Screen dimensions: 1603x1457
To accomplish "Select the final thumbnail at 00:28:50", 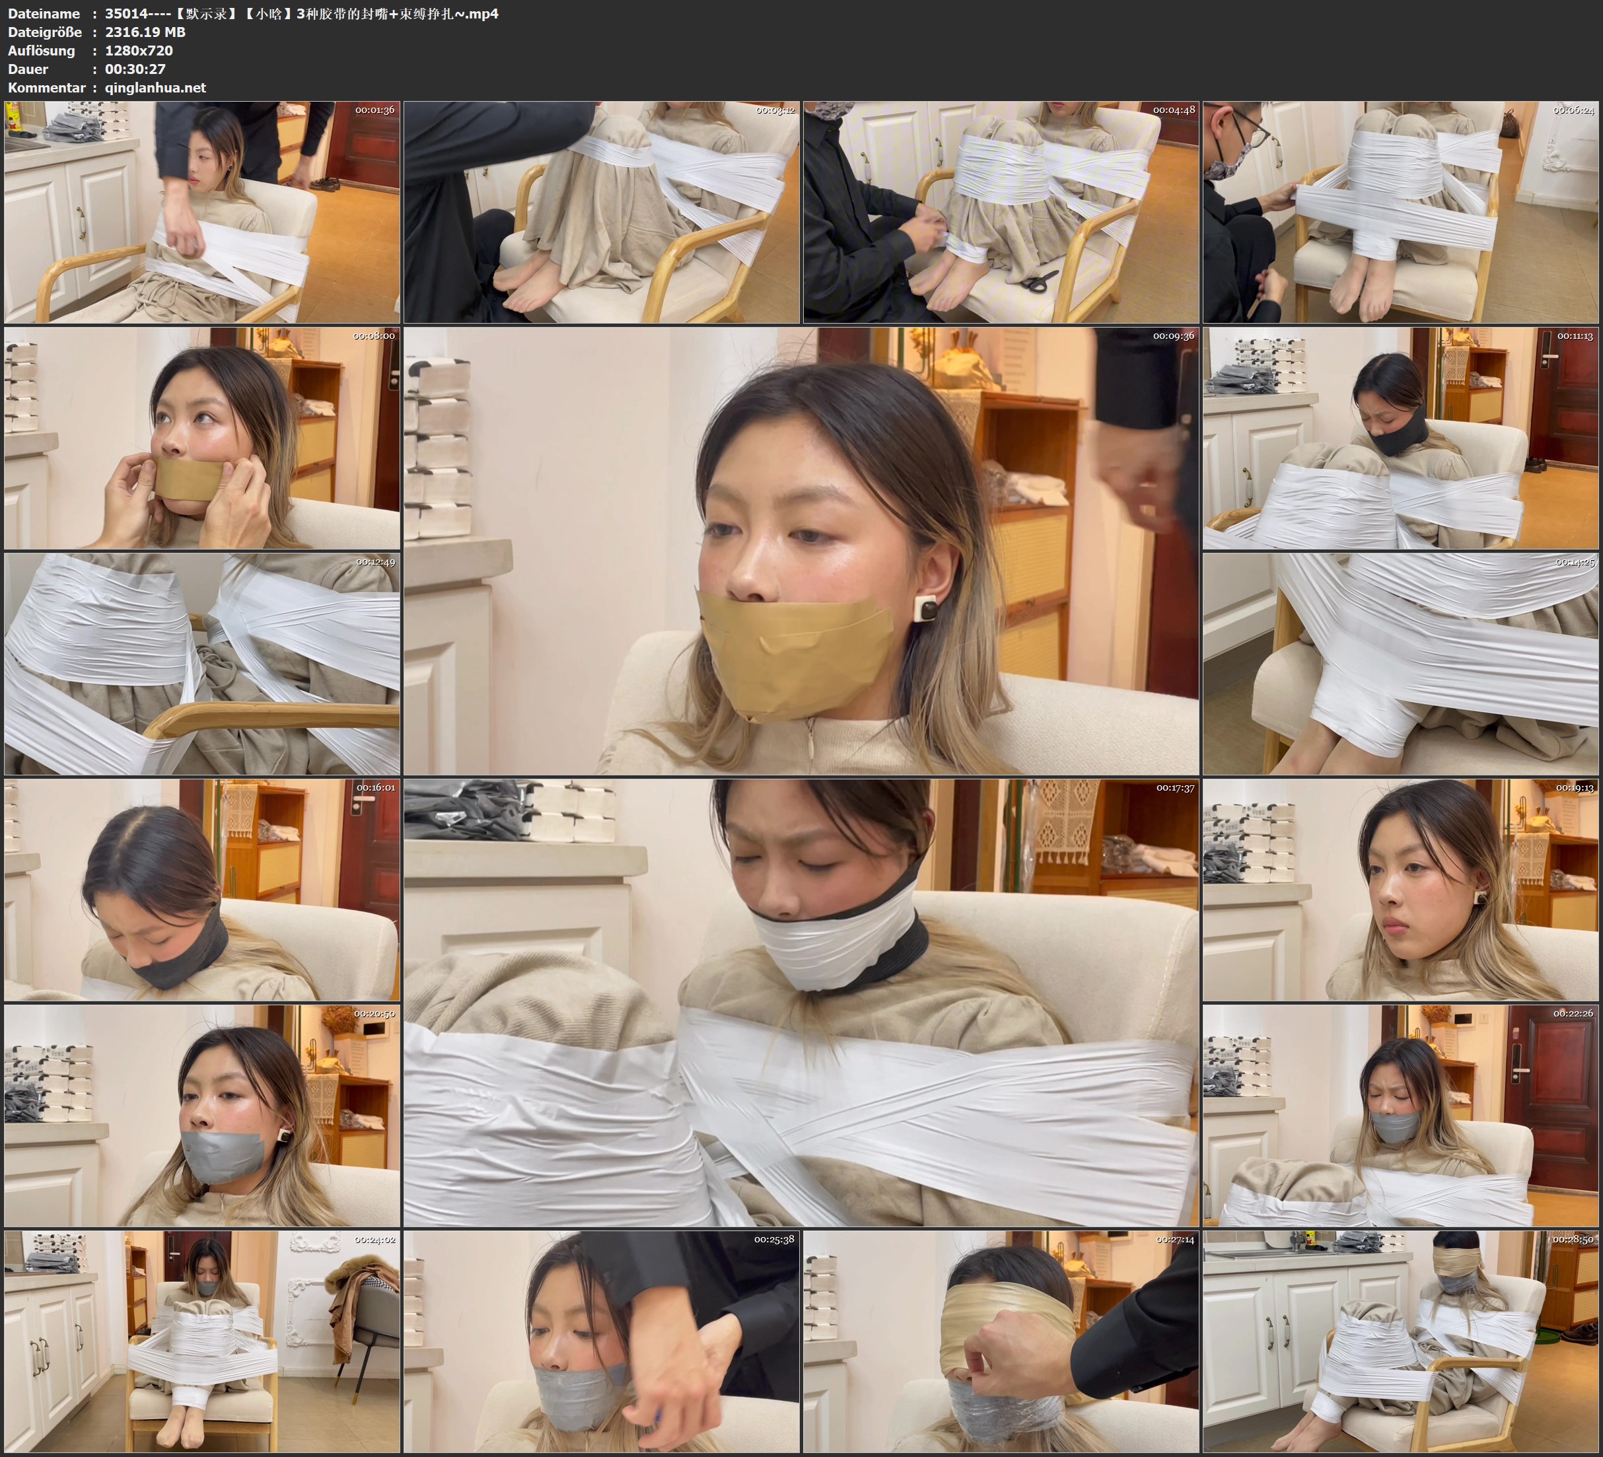I will point(1401,1341).
